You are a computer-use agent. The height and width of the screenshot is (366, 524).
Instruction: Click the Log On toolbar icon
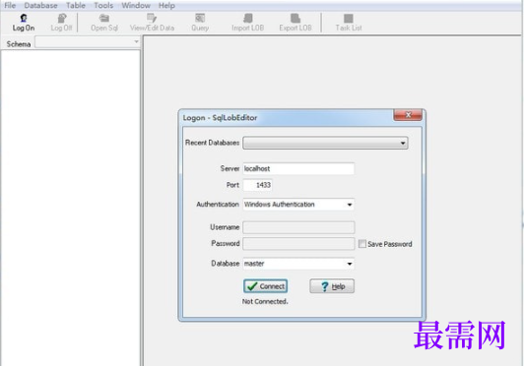tap(24, 23)
